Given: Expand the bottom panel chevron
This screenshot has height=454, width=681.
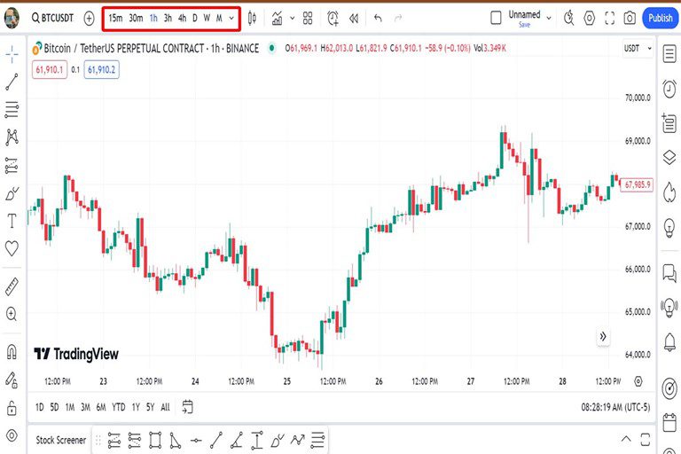Looking at the screenshot, I should 626,439.
